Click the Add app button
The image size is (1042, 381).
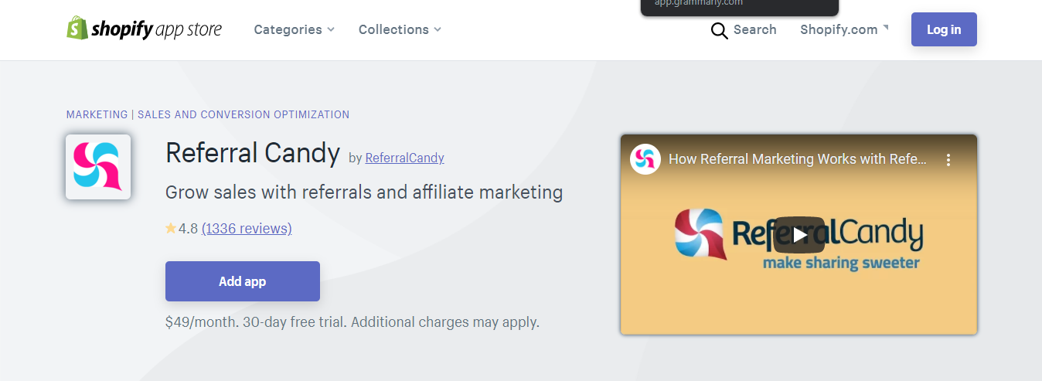point(243,281)
